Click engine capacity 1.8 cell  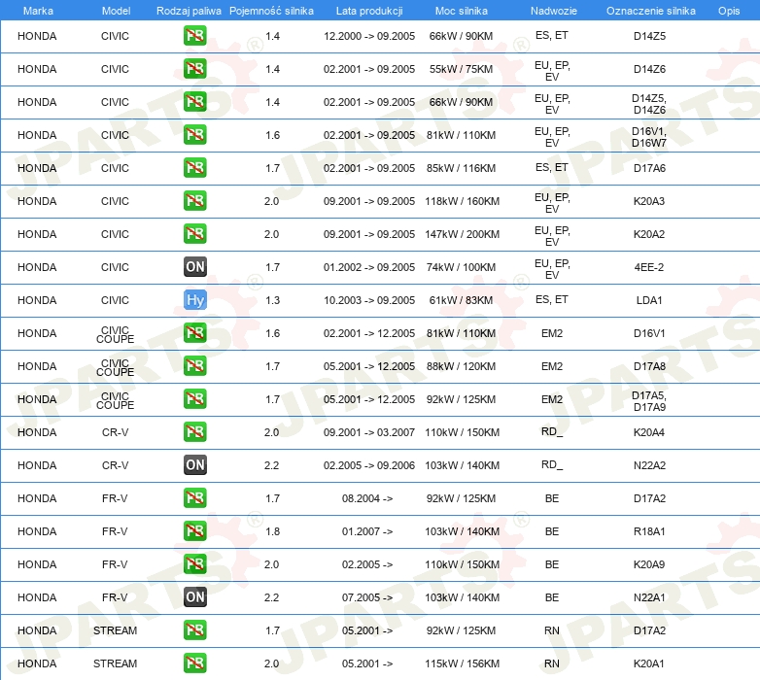[x=272, y=531]
